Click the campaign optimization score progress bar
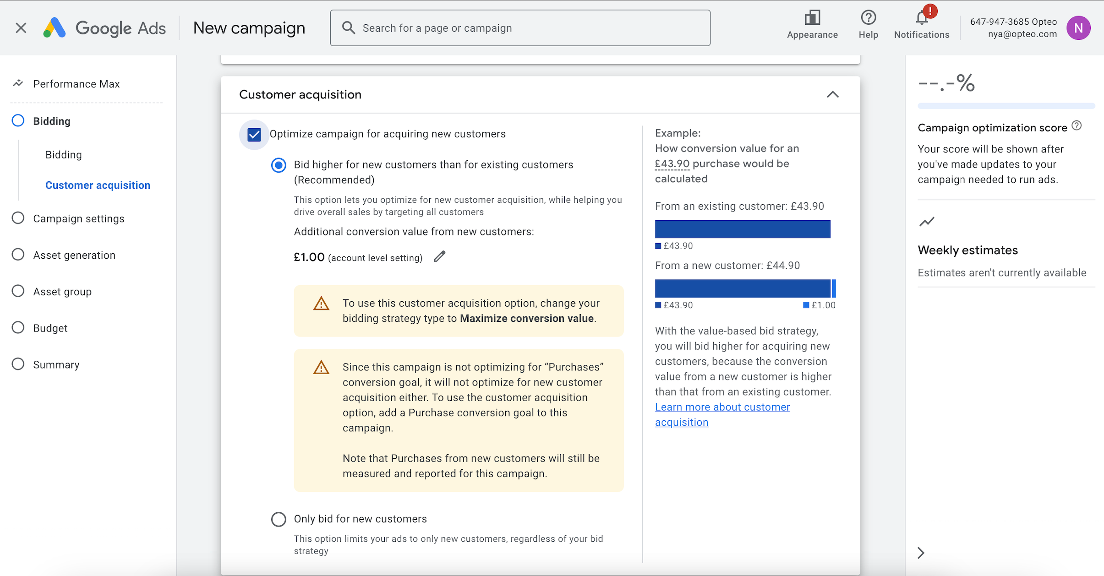The image size is (1104, 576). pos(1006,106)
